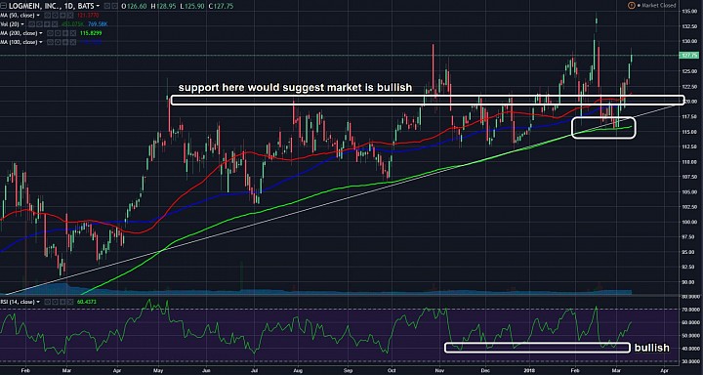This screenshot has width=703, height=375.
Task: Click the MA (100, close) indicator title
Action: point(18,42)
